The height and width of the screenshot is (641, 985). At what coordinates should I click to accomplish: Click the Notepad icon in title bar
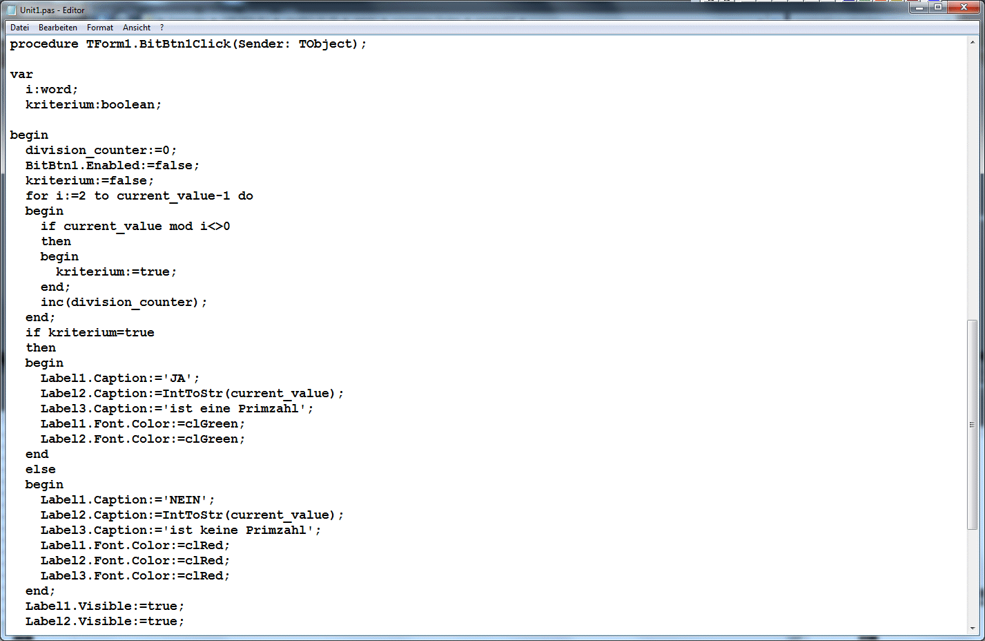click(11, 10)
